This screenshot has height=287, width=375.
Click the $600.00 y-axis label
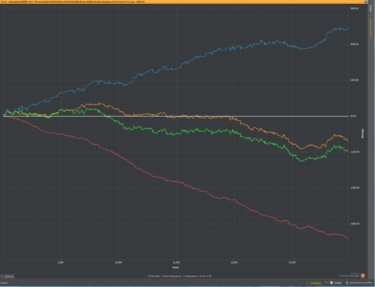click(355, 9)
